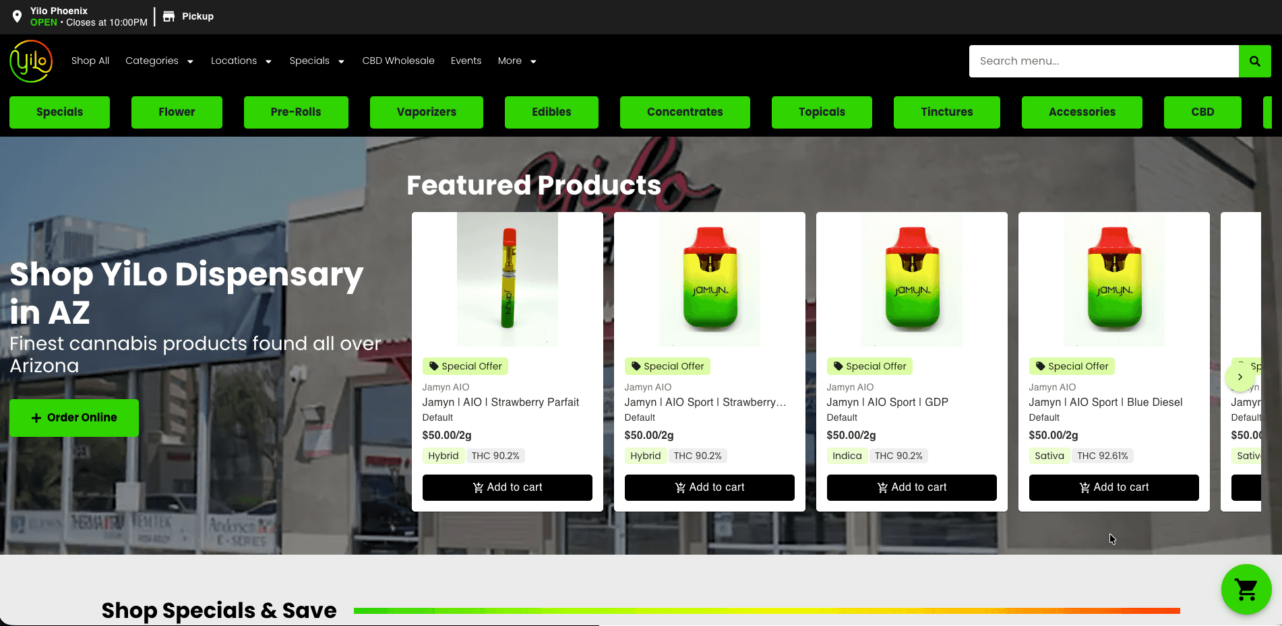Click in the Search menu input field
The height and width of the screenshot is (626, 1282).
point(1104,61)
